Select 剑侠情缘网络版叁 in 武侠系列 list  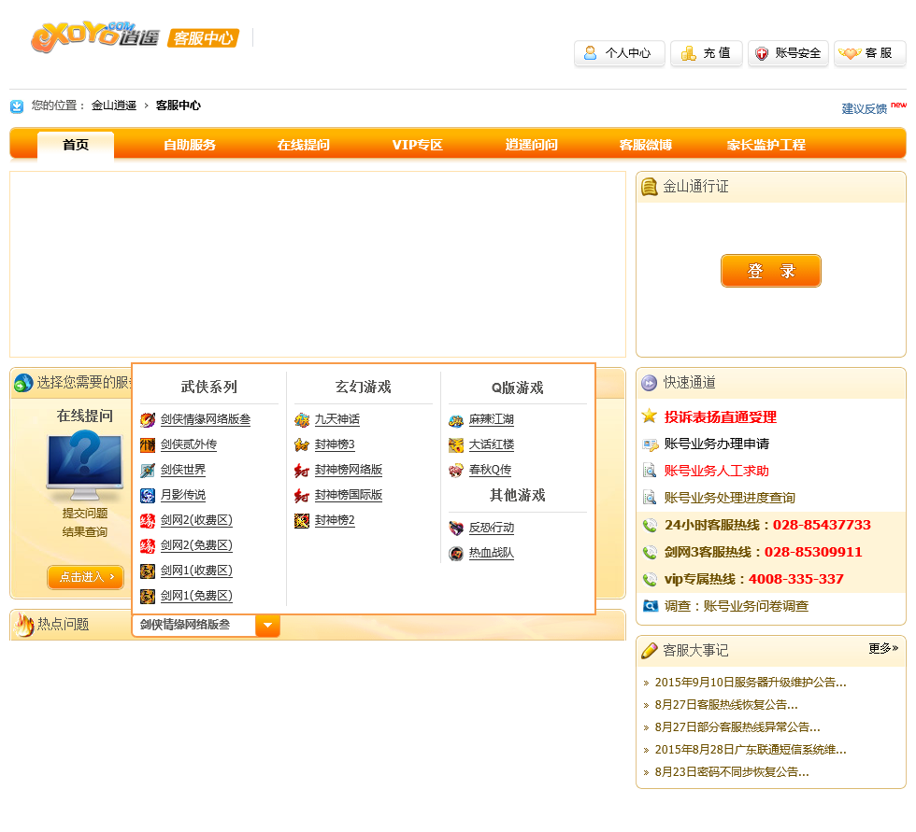[206, 419]
